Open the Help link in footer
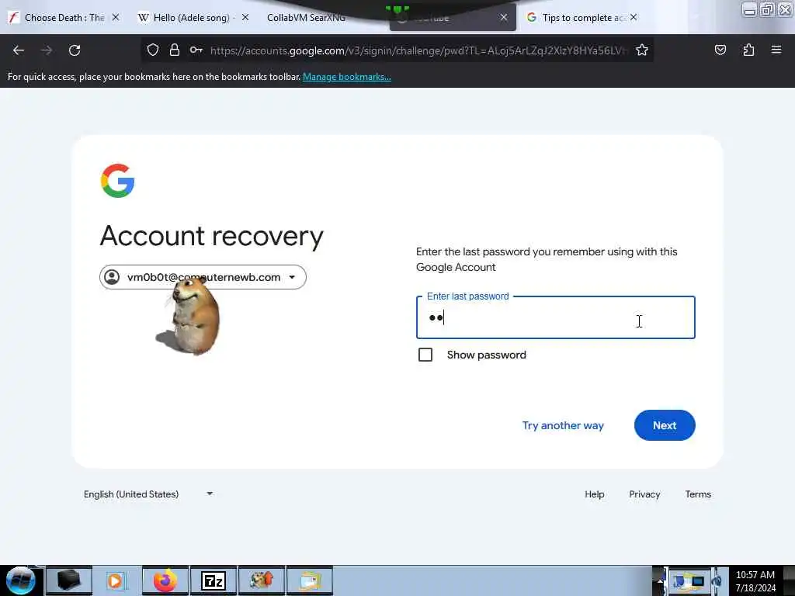The height and width of the screenshot is (596, 795). (594, 494)
